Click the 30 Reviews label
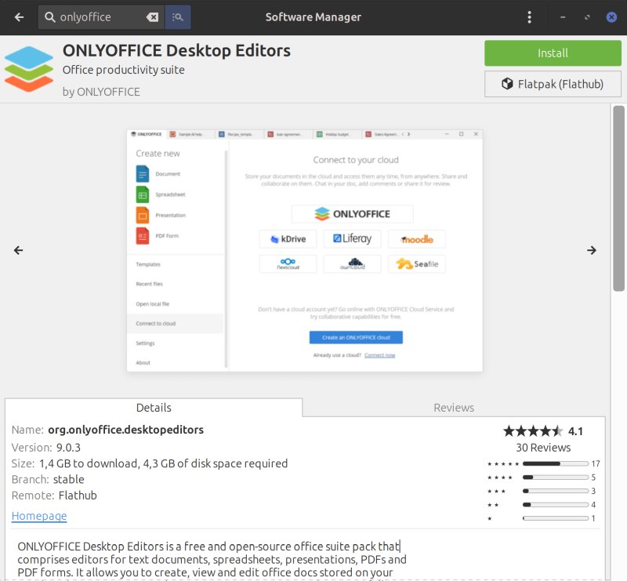This screenshot has height=581, width=627. point(543,448)
